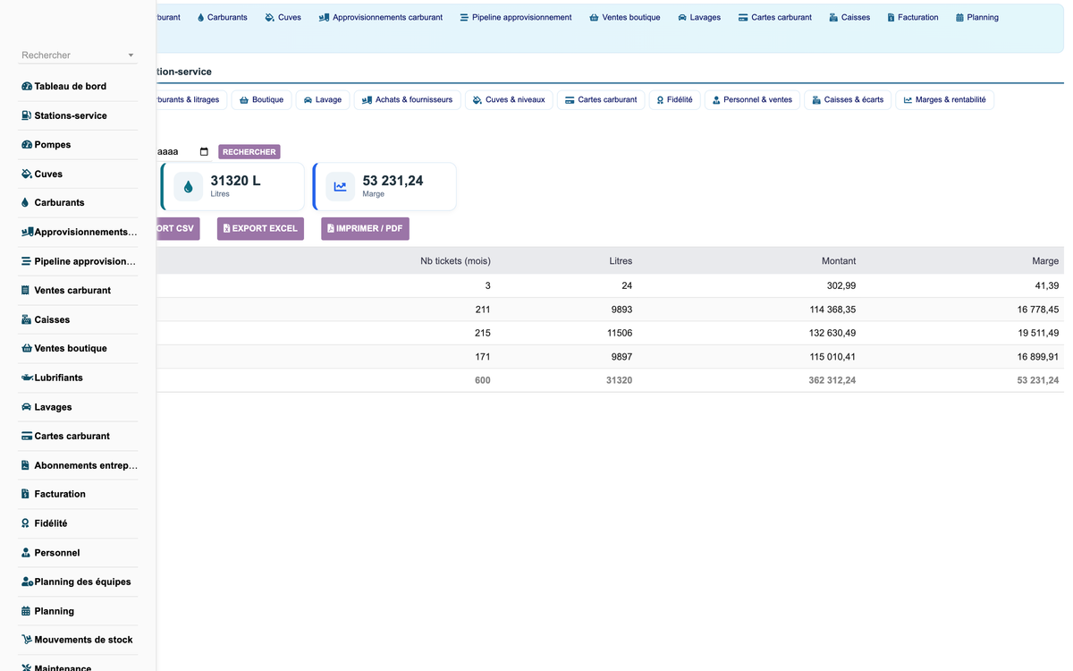1073x671 pixels.
Task: Open Cartes carburant in top navigation
Action: (775, 17)
